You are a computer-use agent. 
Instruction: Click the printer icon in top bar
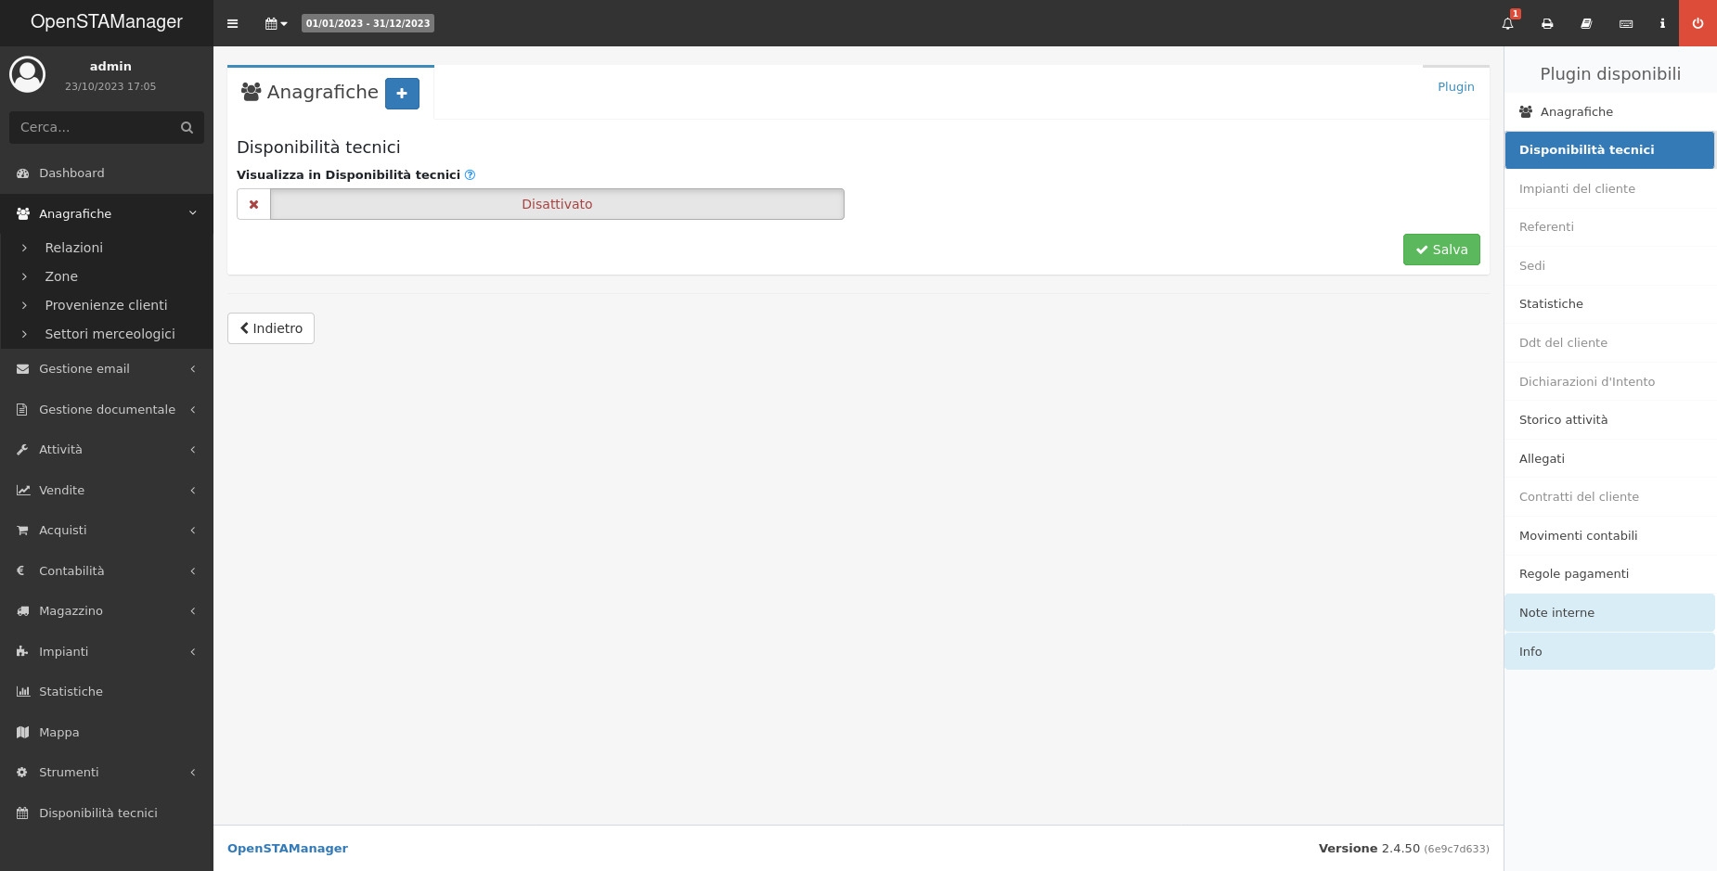(1547, 23)
